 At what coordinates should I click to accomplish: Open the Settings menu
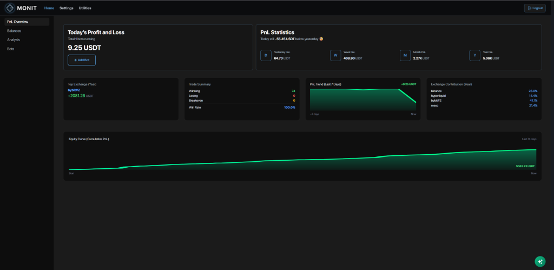[67, 8]
